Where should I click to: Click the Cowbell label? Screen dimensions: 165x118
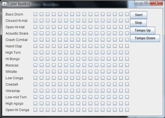point(12,85)
